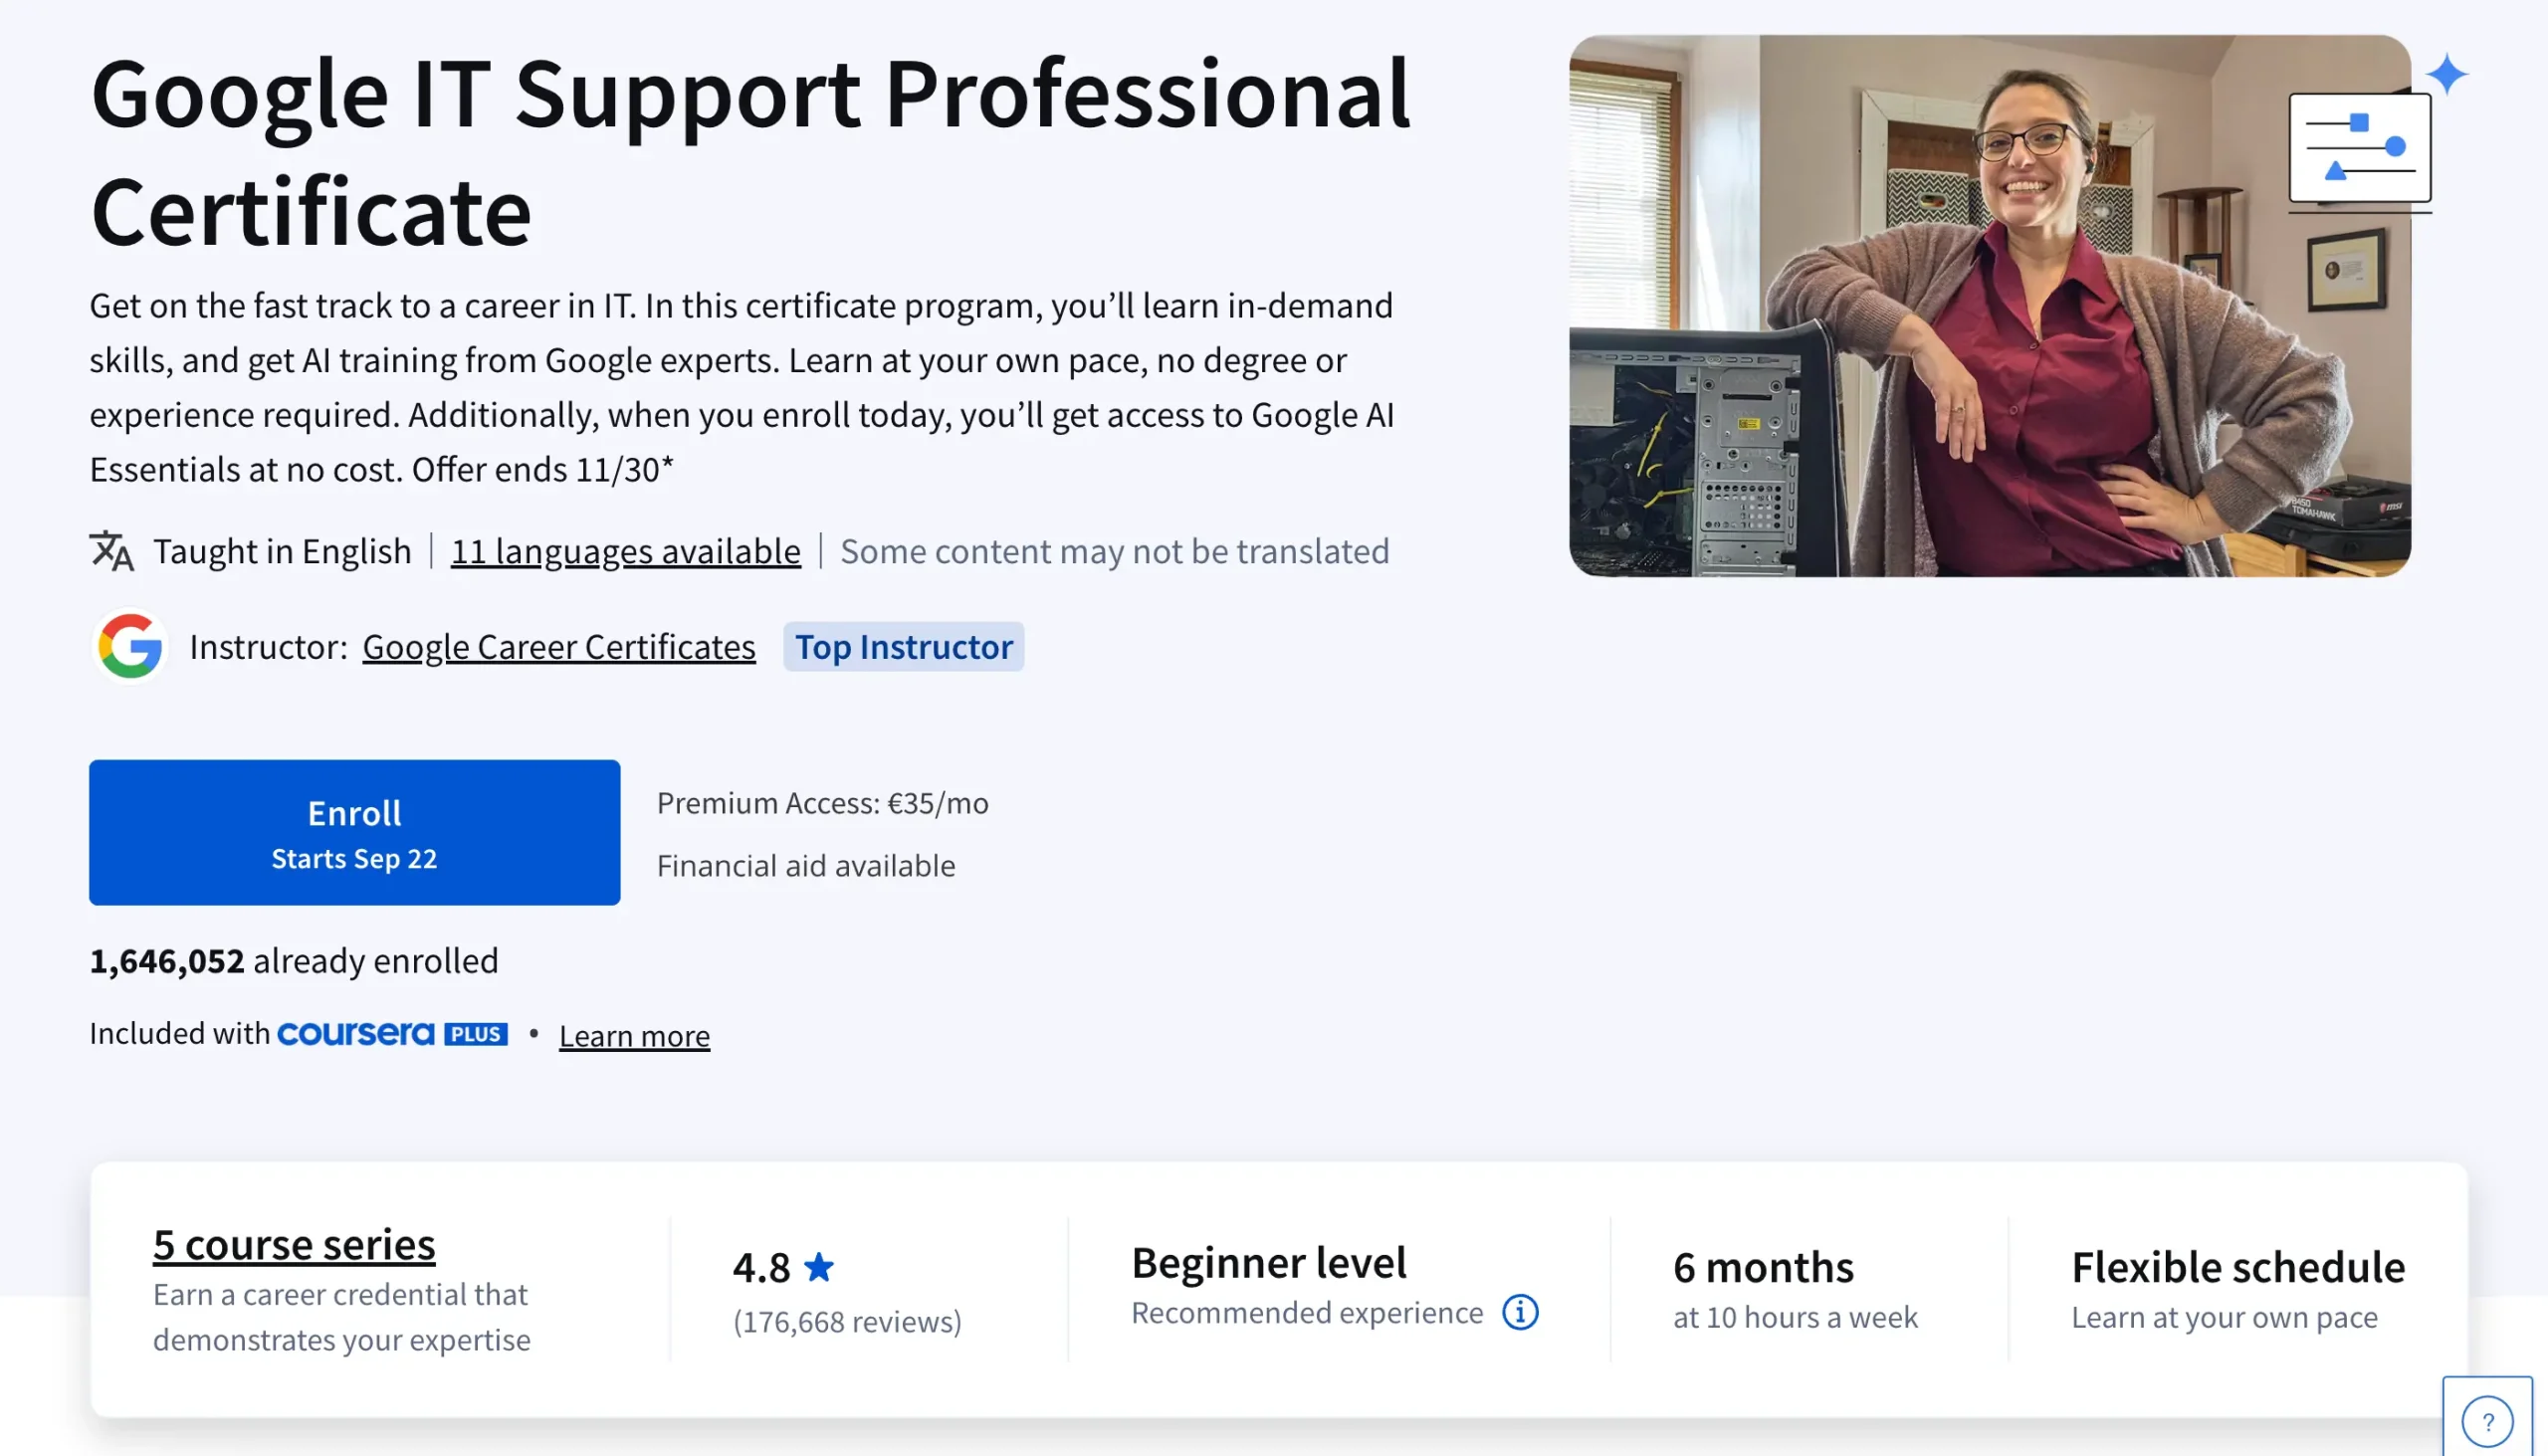This screenshot has width=2548, height=1456.
Task: Click the Coursera Plus logo
Action: click(x=392, y=1034)
